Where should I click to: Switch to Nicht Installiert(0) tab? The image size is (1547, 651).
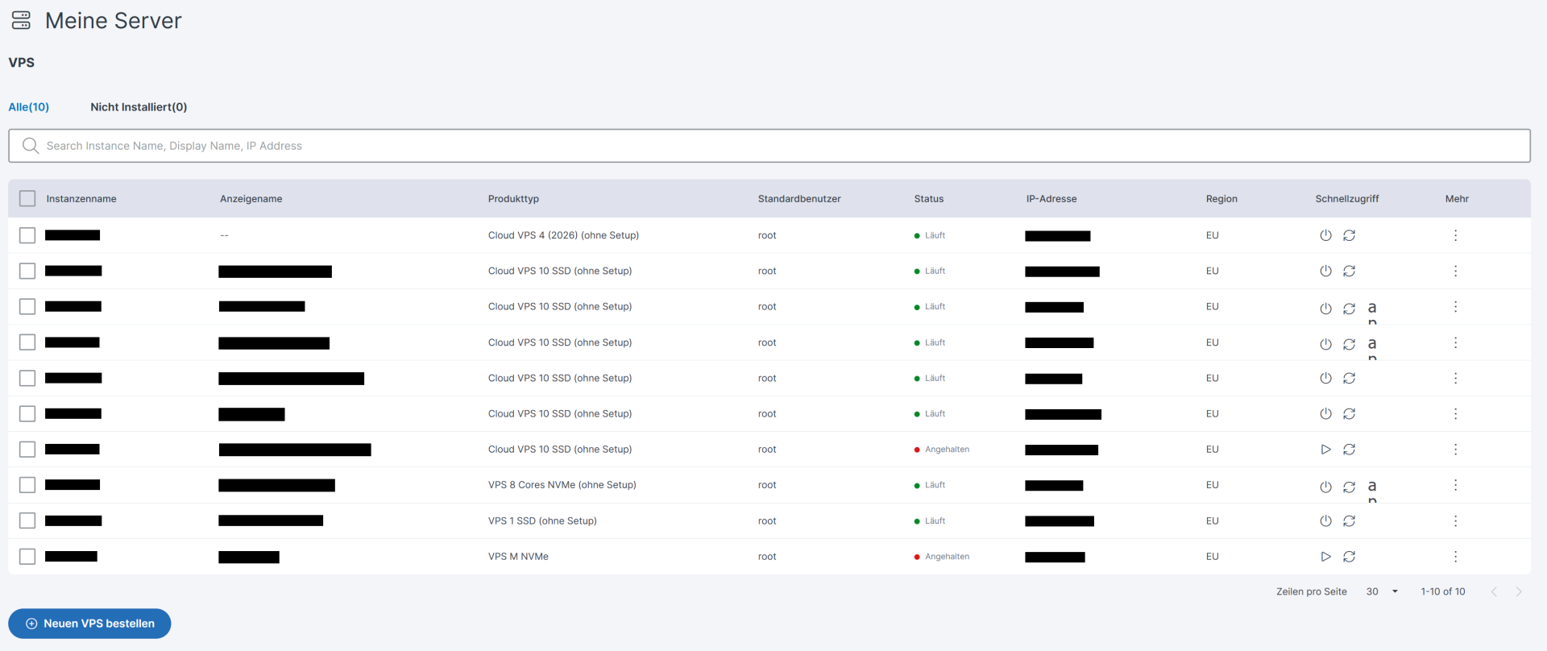(x=139, y=107)
